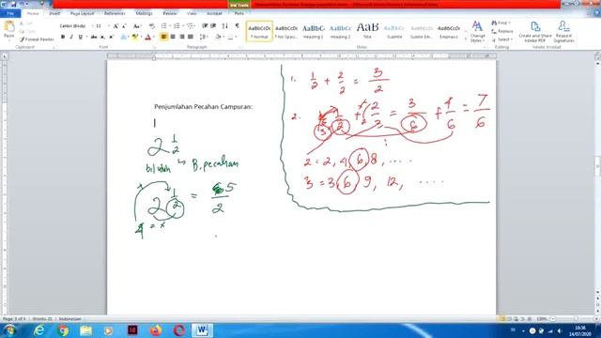Toggle Italic formatting
The image size is (601, 338).
pos(71,37)
